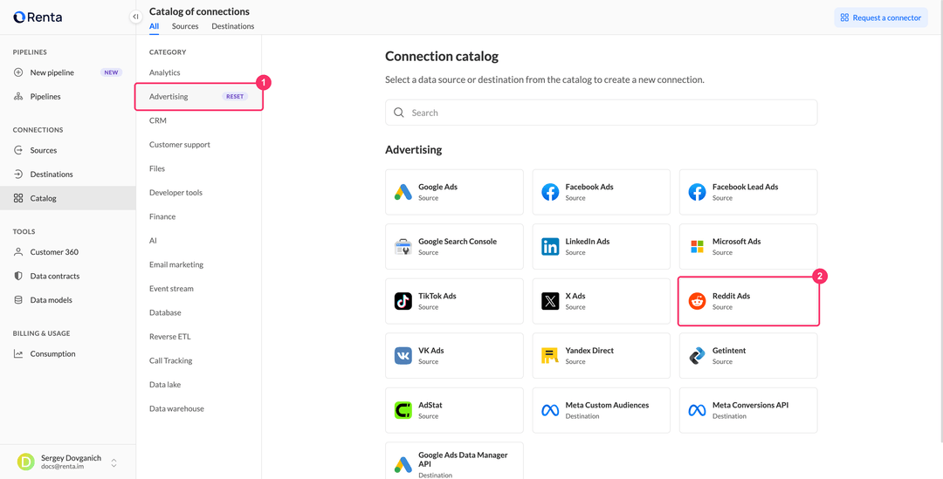Switch to the Sources tab
943x479 pixels.
[185, 26]
